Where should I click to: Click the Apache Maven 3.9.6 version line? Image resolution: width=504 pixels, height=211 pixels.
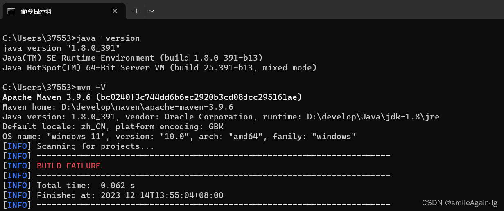click(x=152, y=97)
